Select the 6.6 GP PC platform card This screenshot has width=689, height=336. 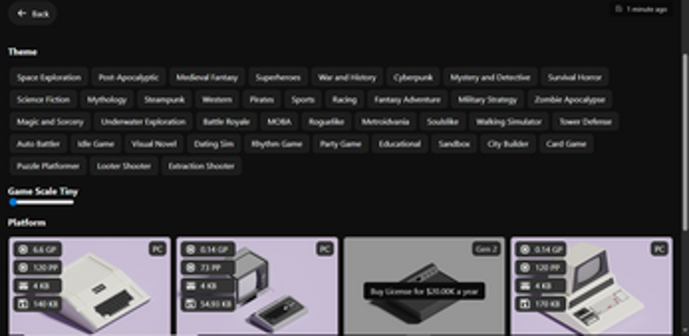click(x=90, y=286)
